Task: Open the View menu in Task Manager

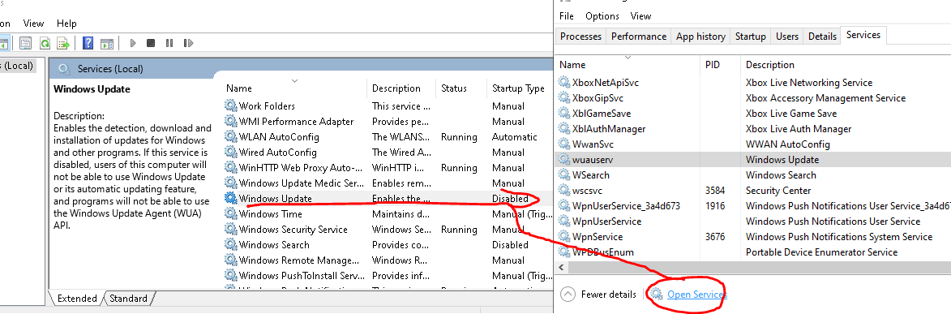Action: point(640,15)
